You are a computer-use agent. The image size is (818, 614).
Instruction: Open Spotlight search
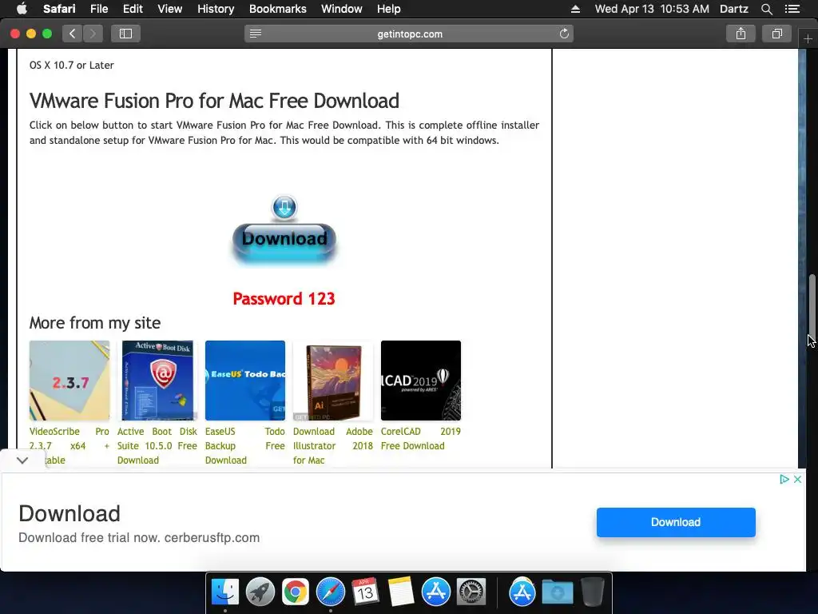click(x=767, y=9)
